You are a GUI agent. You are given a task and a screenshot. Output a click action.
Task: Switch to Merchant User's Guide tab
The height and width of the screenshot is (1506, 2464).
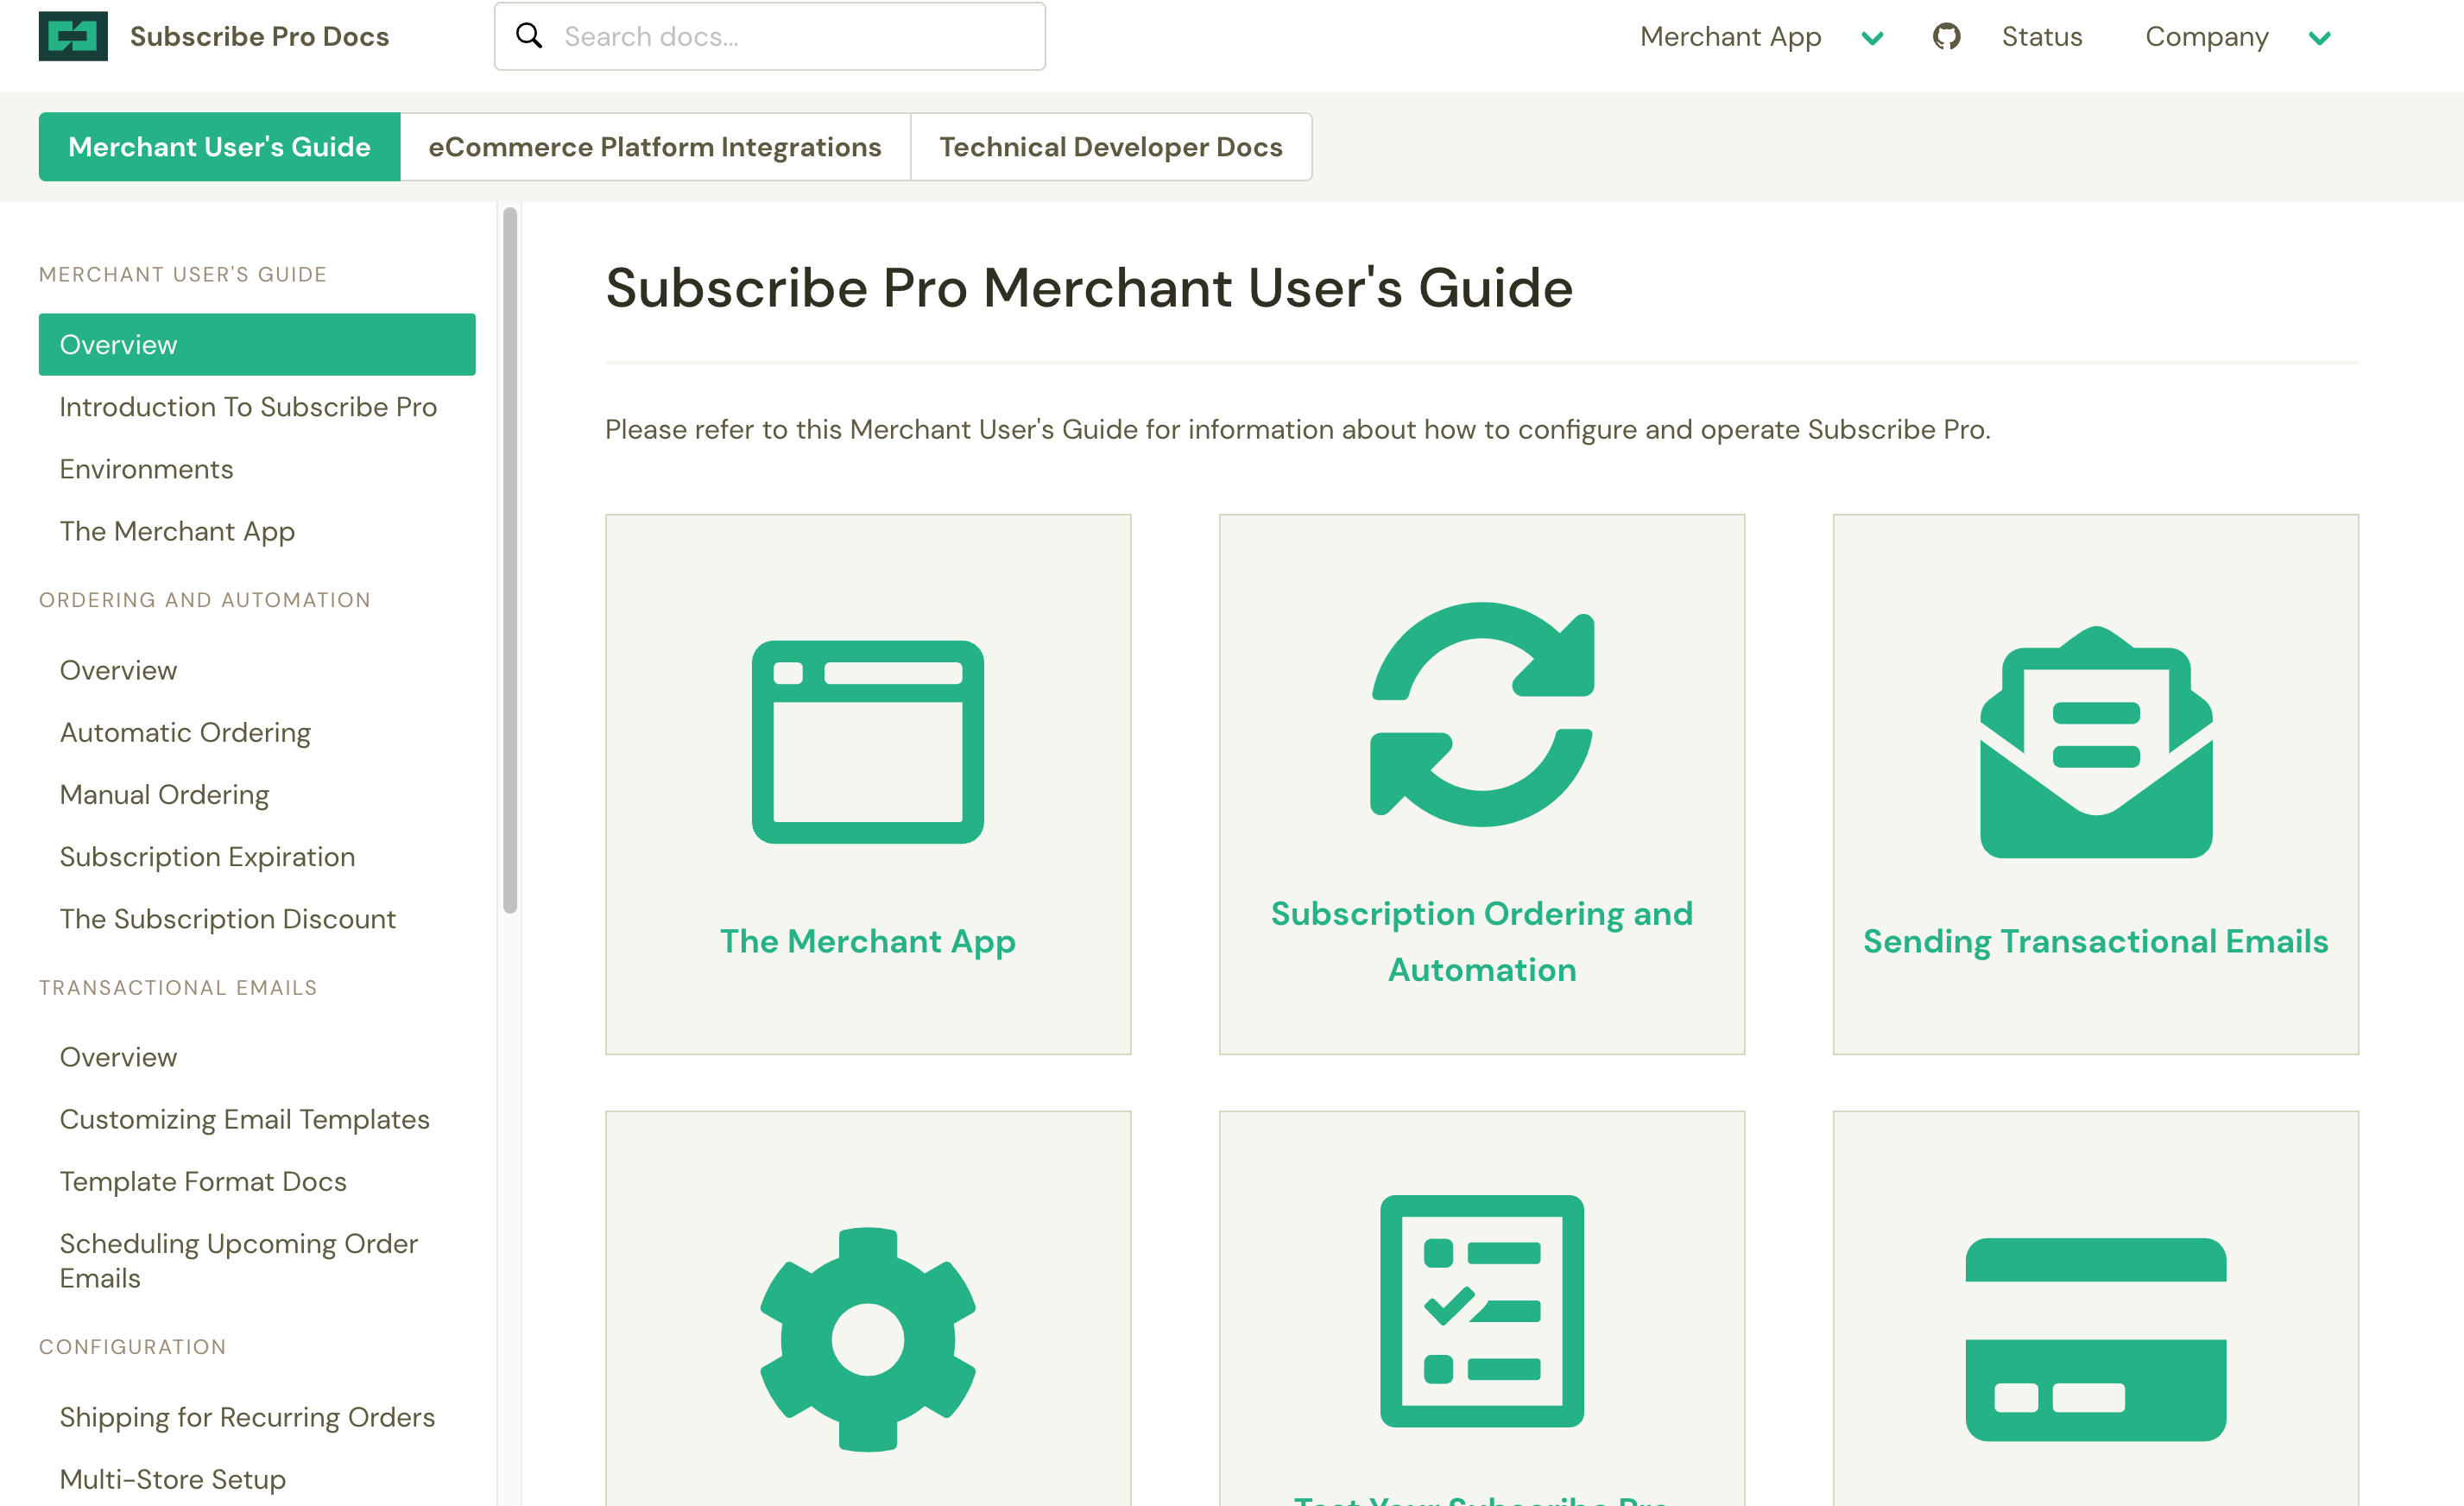click(x=219, y=147)
